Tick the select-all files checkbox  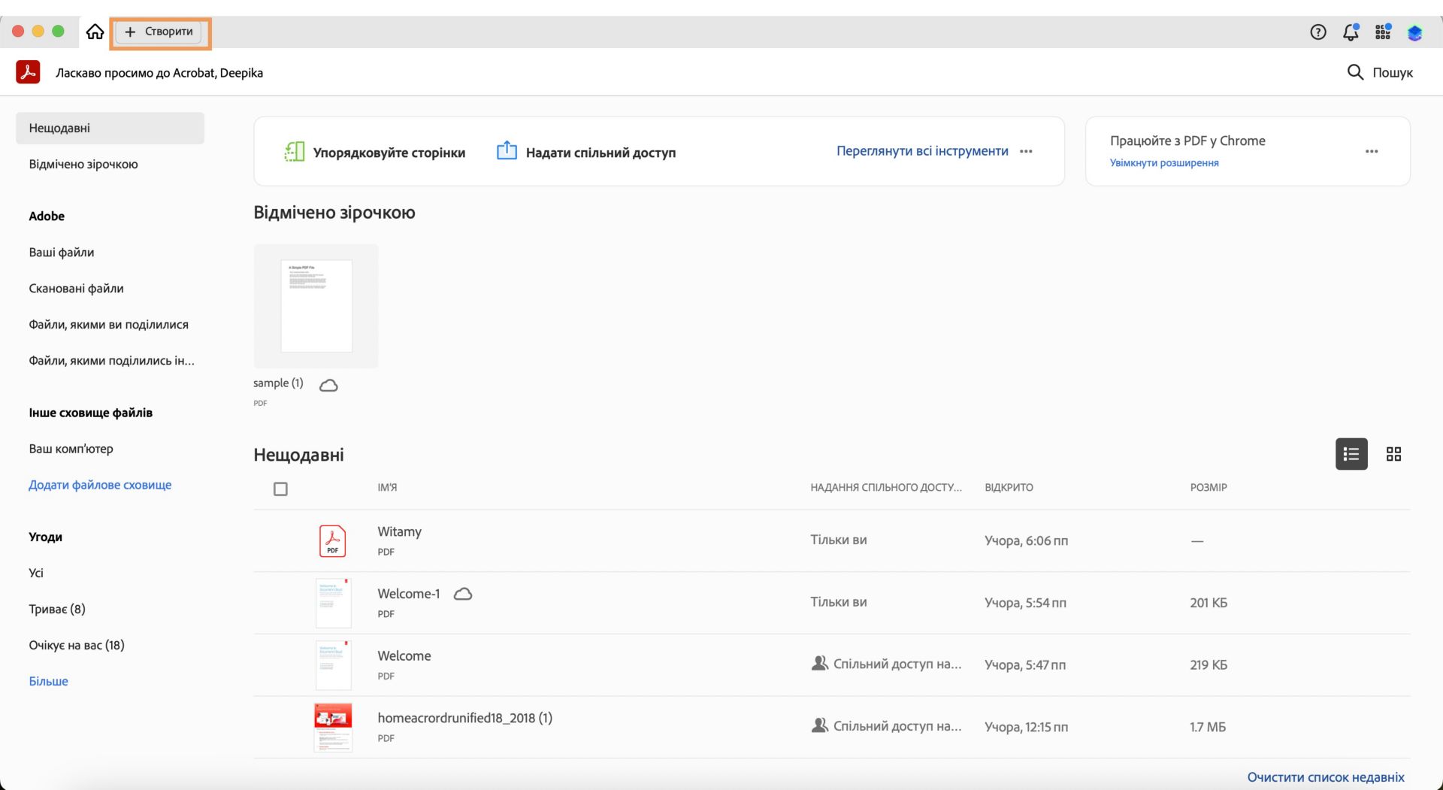280,489
